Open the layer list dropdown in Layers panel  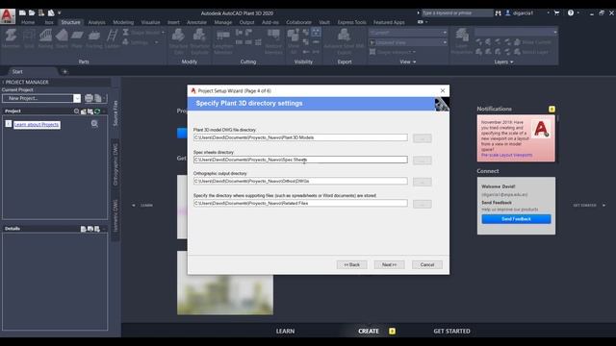[554, 32]
